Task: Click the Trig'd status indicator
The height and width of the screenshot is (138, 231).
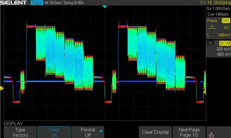Action: tap(37, 3)
